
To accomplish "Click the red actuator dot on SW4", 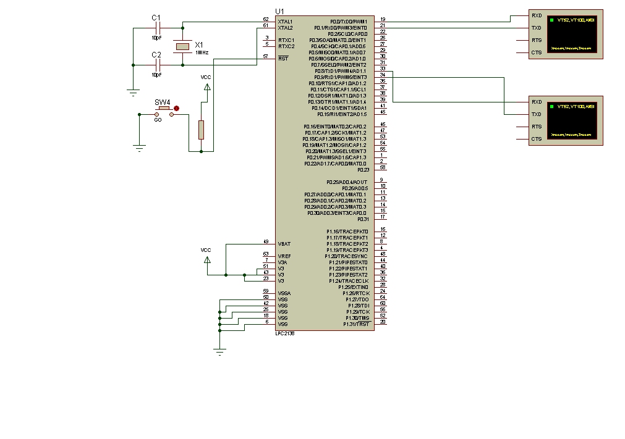I will [x=177, y=109].
